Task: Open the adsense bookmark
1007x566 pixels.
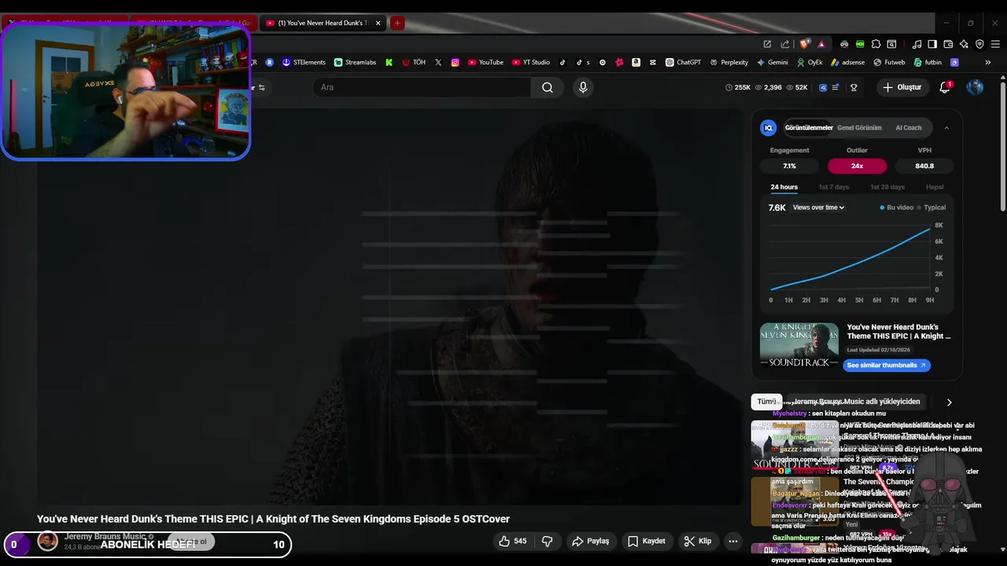Action: 848,62
